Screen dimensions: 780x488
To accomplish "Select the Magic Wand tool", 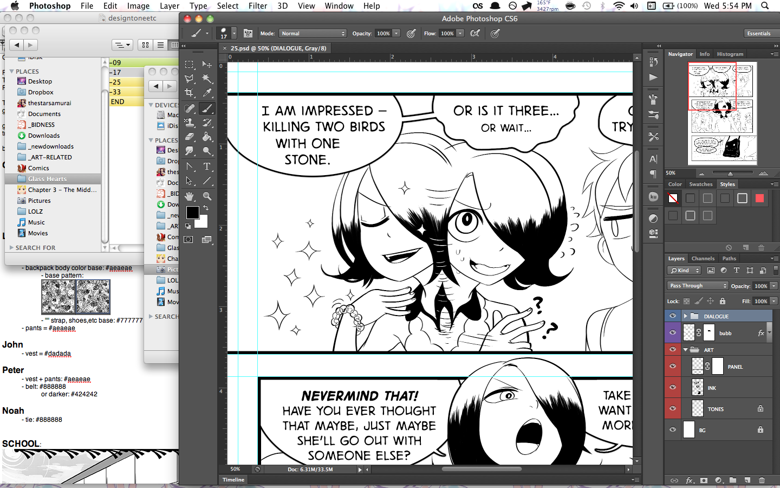I will tap(207, 79).
